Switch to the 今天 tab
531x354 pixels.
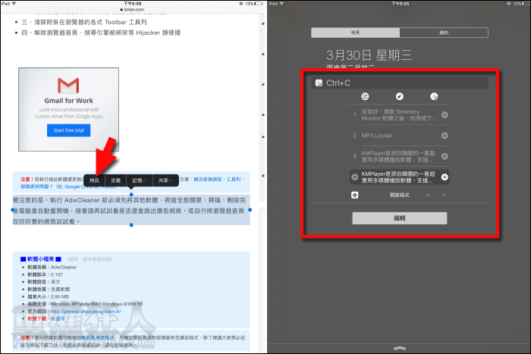coord(353,33)
